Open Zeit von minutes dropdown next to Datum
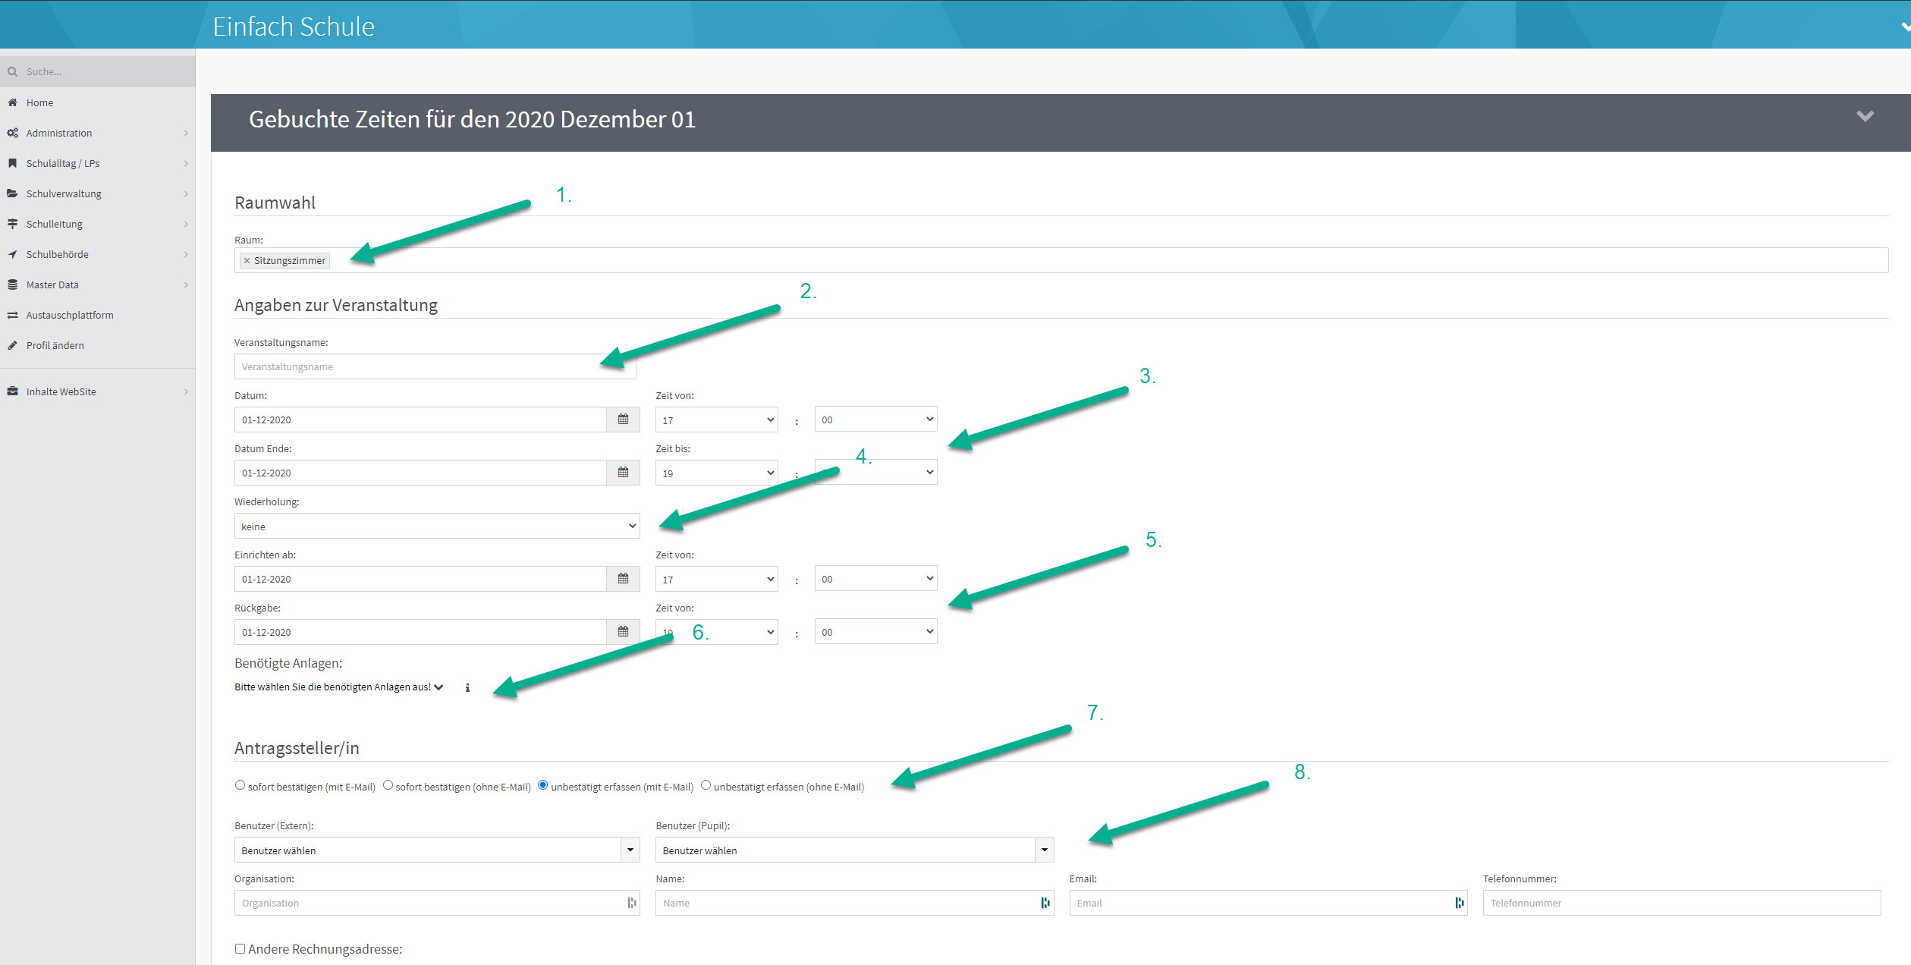 click(x=875, y=420)
